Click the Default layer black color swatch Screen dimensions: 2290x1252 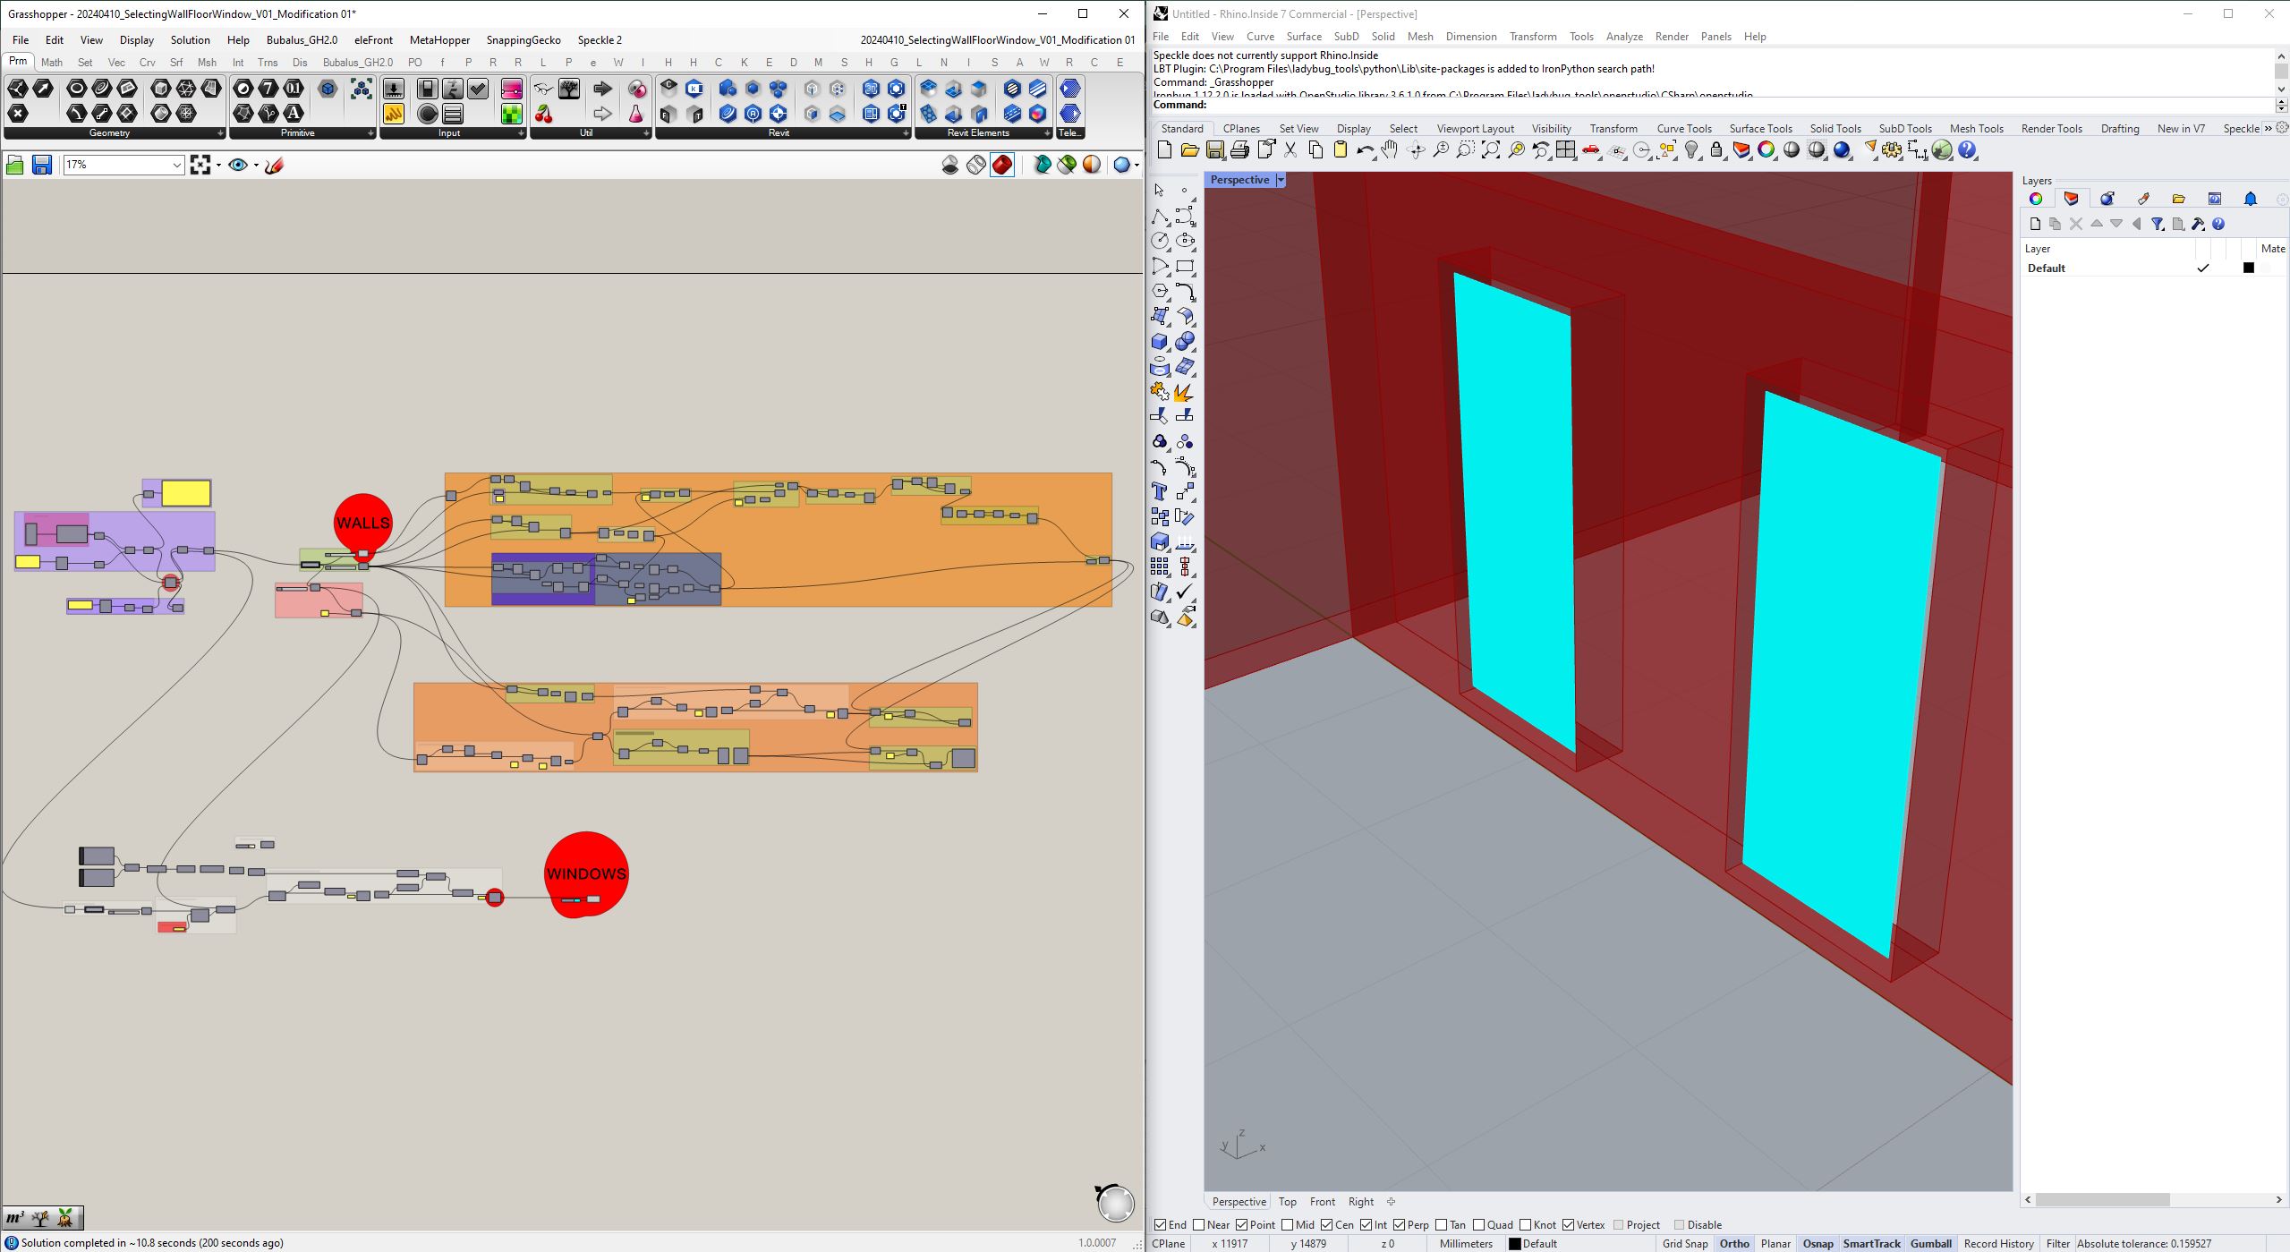2248,268
